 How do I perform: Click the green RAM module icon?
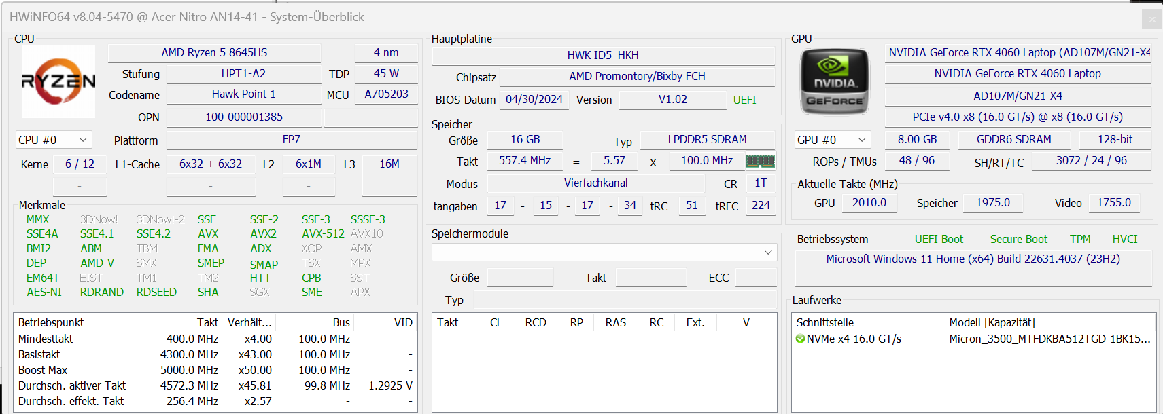tap(760, 161)
